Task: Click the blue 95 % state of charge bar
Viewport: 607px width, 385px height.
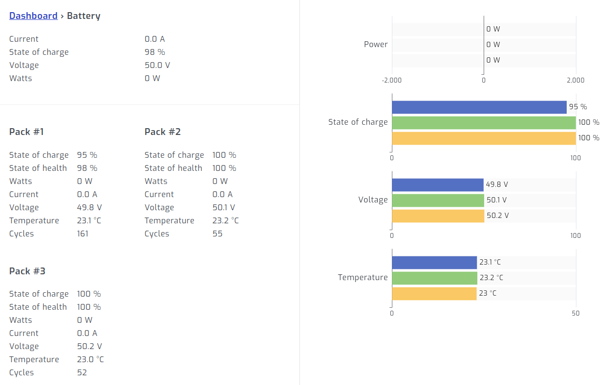Action: pos(479,107)
